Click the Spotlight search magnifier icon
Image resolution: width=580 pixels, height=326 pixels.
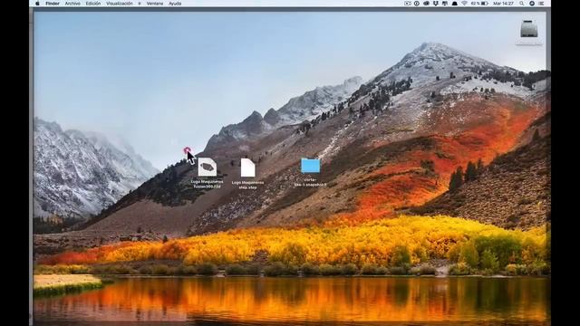point(522,4)
